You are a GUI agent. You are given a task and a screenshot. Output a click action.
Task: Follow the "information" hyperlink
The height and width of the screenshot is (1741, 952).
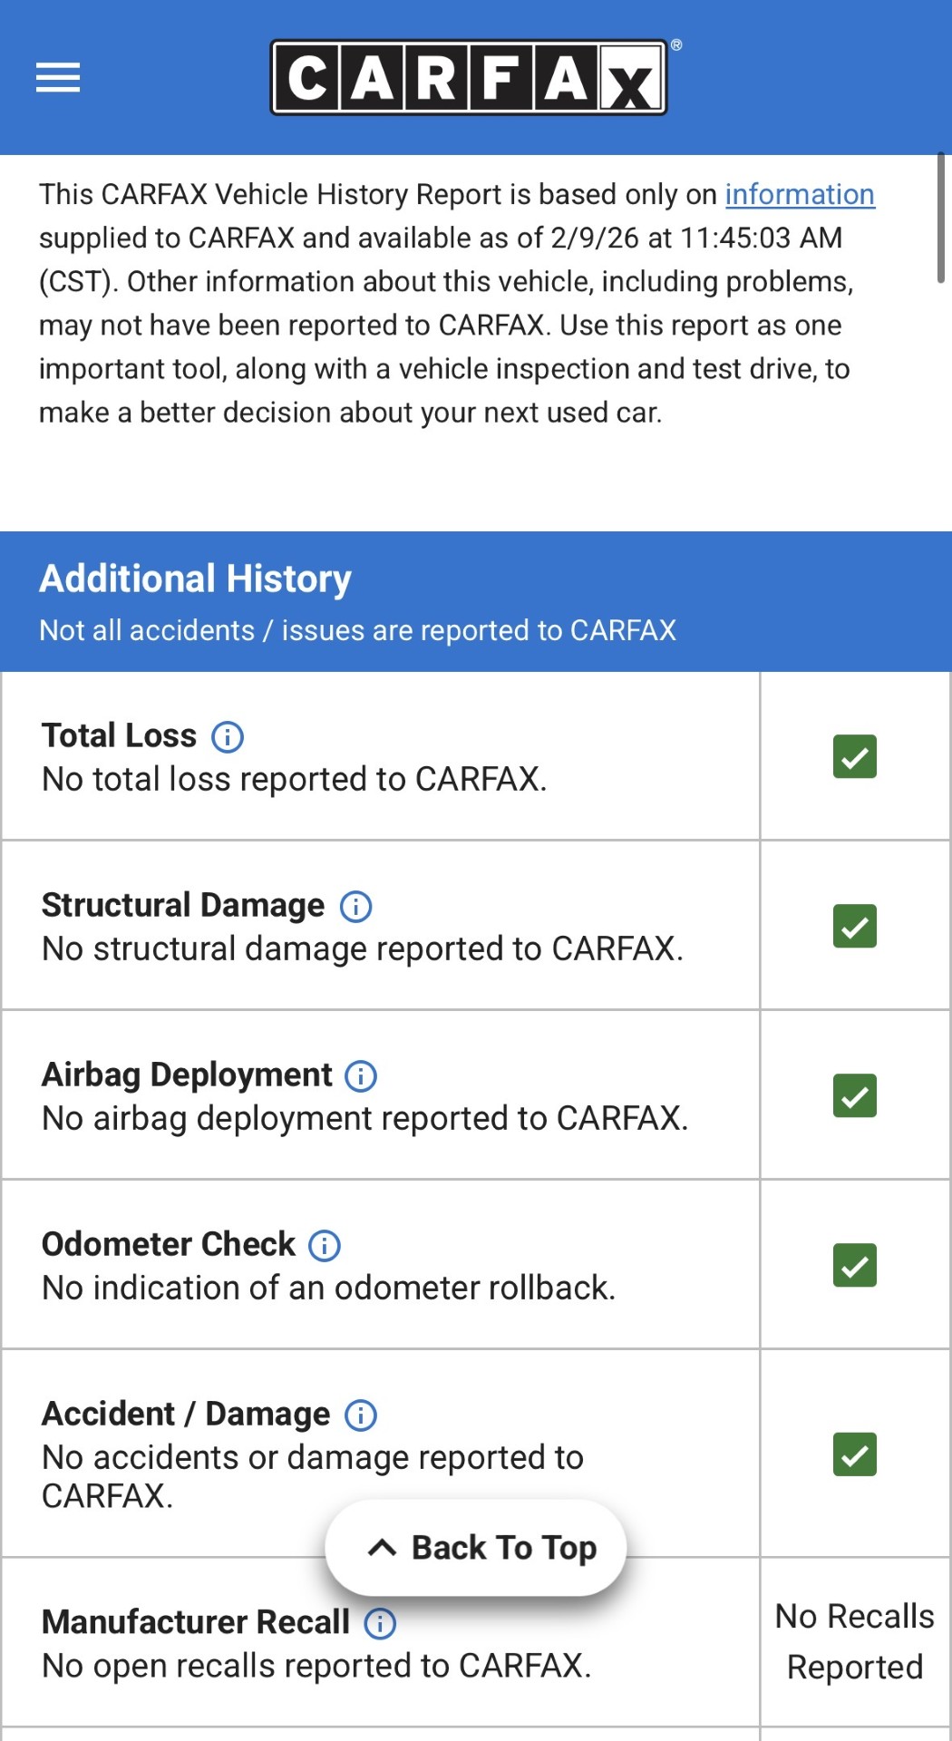(x=799, y=195)
